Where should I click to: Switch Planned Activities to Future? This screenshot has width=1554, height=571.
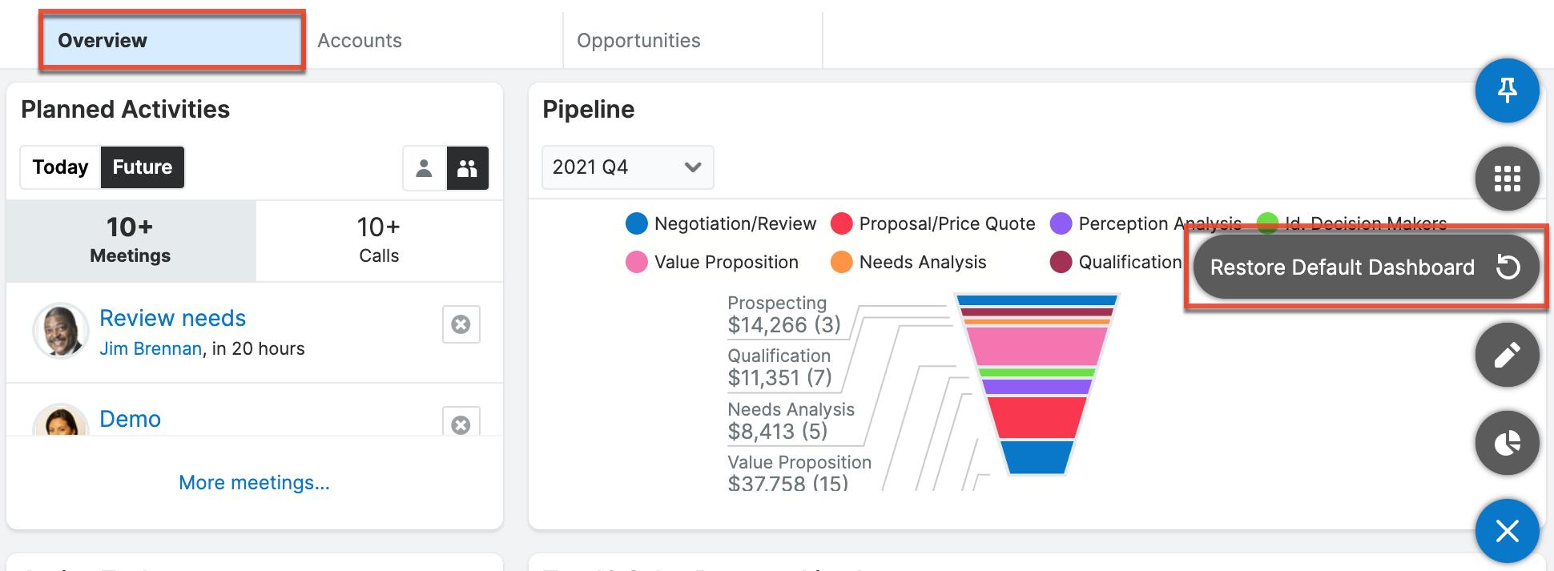pyautogui.click(x=143, y=167)
